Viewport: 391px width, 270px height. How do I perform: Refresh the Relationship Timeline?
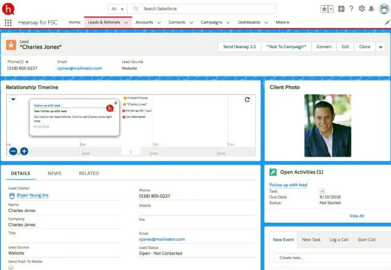[x=247, y=99]
